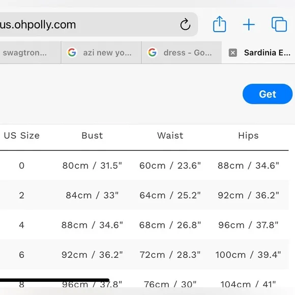Select the size 0 bust measurement cell
Screen dimensions: 295x295
tap(92, 166)
